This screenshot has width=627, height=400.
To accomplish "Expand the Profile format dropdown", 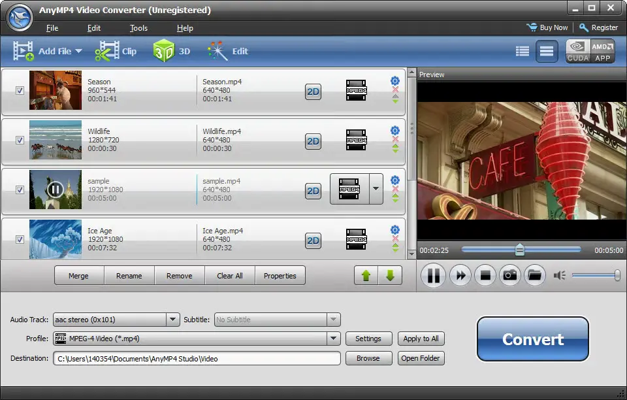I will click(x=334, y=339).
